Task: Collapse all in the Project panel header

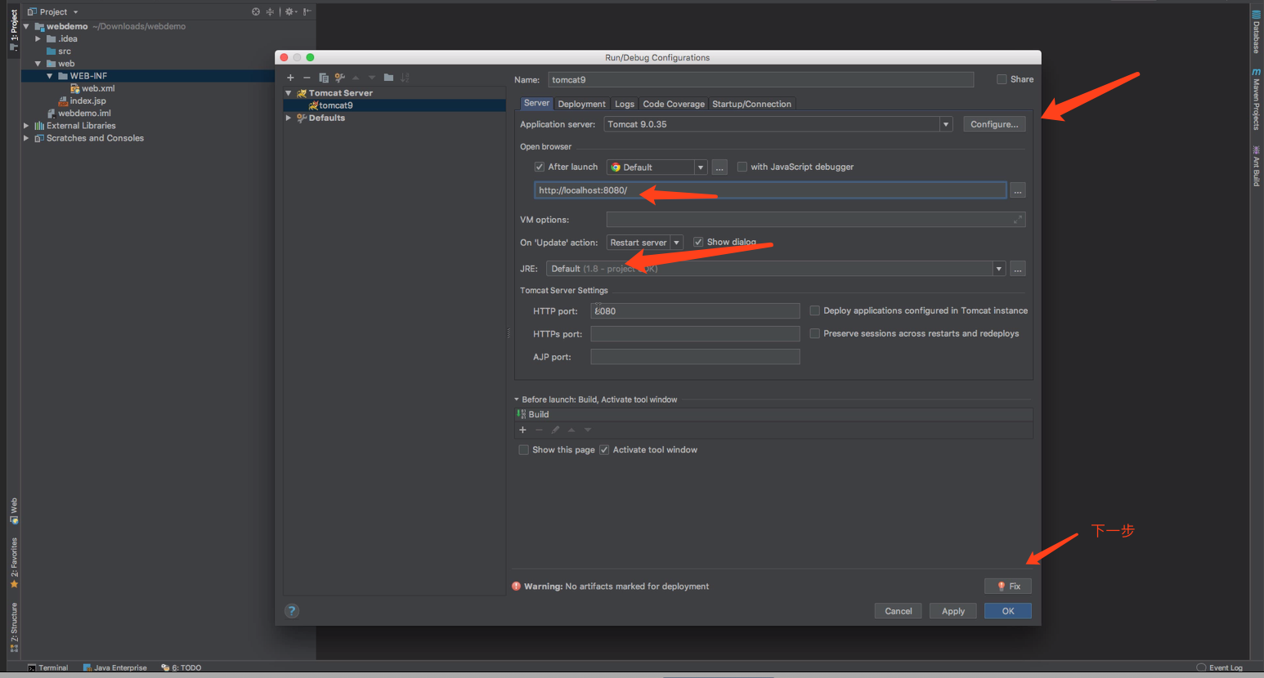Action: click(x=270, y=11)
